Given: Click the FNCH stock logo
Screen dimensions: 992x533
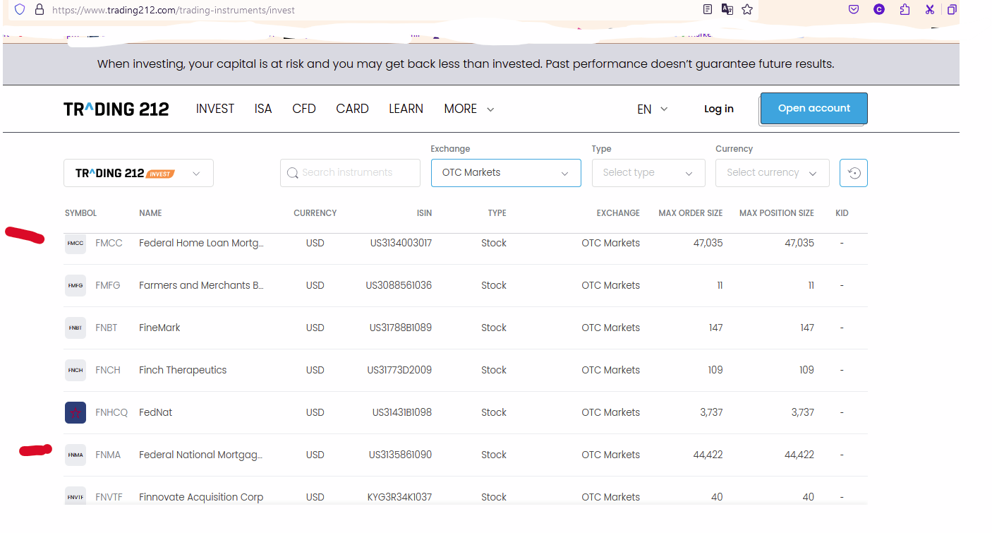Looking at the screenshot, I should coord(75,370).
